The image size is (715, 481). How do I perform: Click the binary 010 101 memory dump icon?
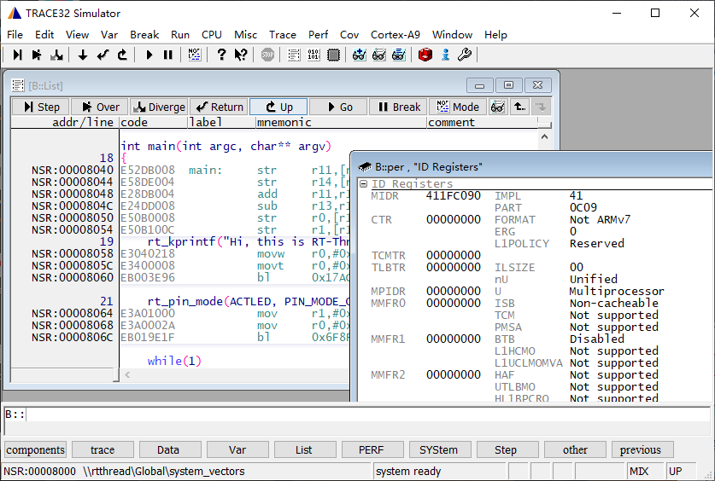click(314, 55)
